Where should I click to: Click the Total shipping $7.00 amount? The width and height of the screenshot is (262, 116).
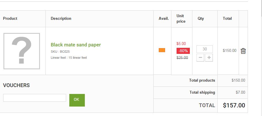tap(240, 92)
